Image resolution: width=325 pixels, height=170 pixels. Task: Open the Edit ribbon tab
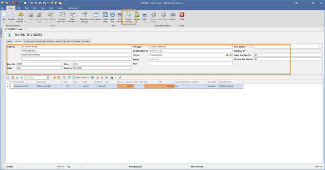tap(19, 8)
